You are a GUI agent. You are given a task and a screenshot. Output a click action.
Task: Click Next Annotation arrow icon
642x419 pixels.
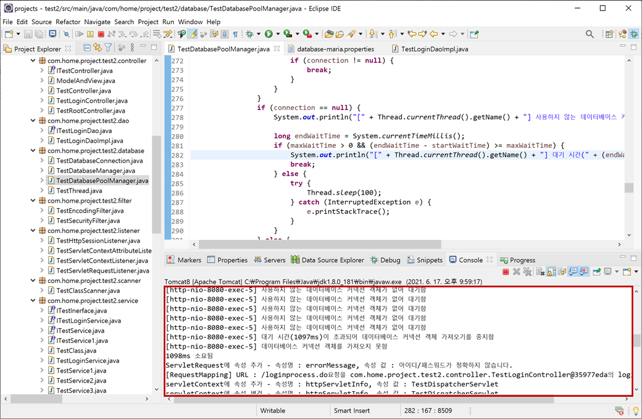(x=372, y=34)
